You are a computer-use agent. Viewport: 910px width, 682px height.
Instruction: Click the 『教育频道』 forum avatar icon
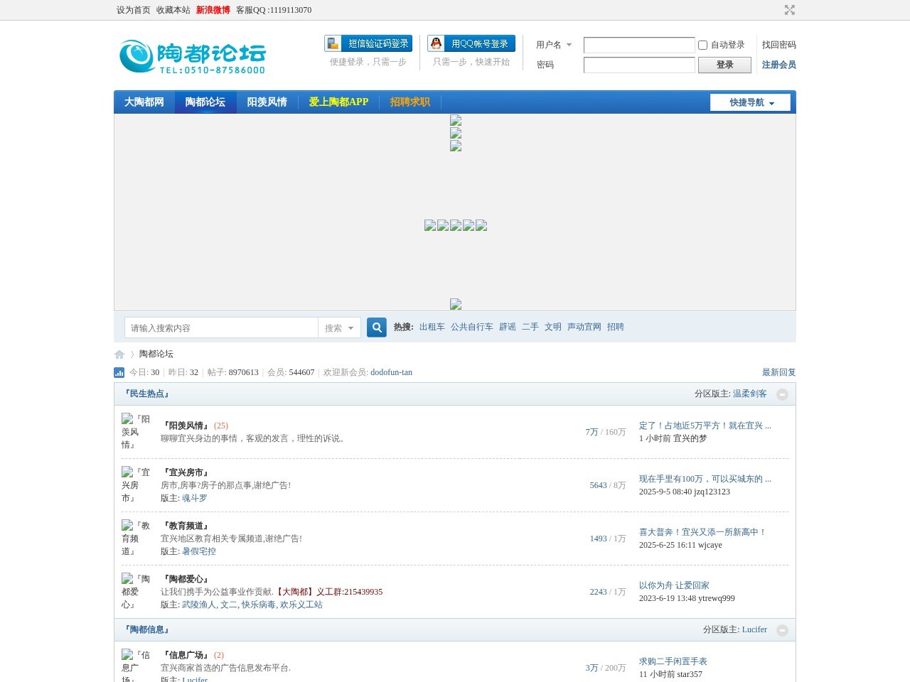tap(127, 526)
